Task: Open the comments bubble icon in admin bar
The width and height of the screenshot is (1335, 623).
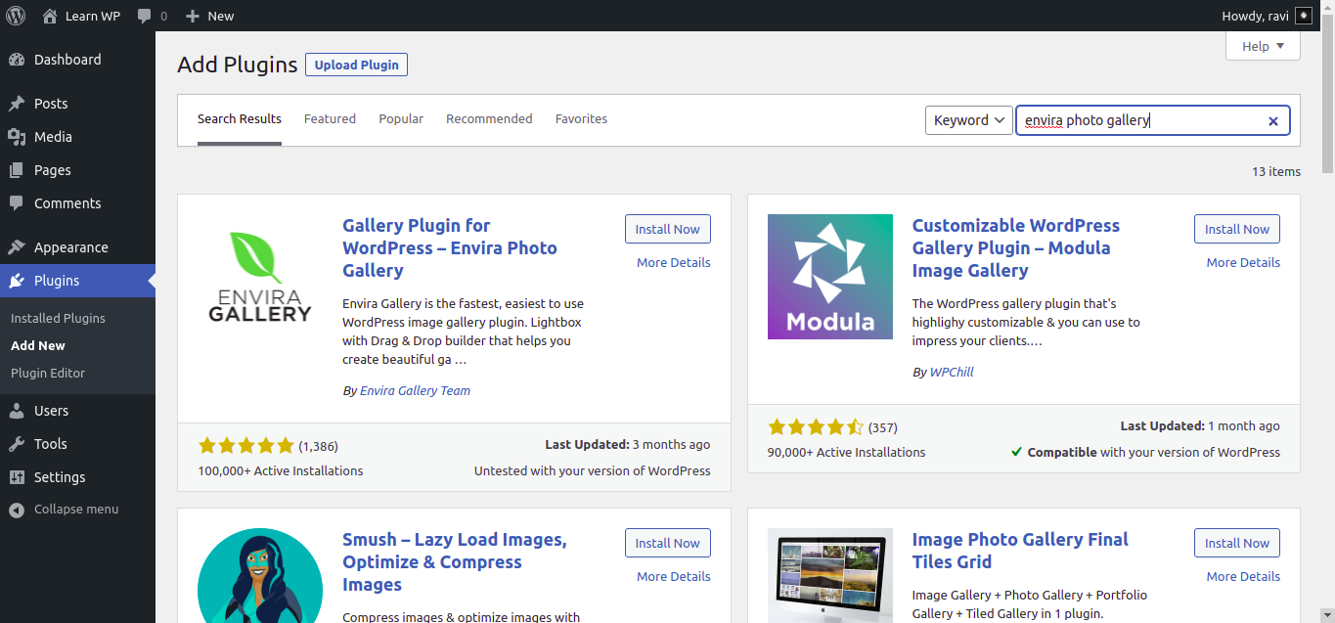Action: point(145,16)
